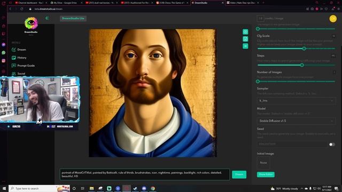Click the top teal icon beside generated image
The height and width of the screenshot is (192, 342).
[x=245, y=32]
